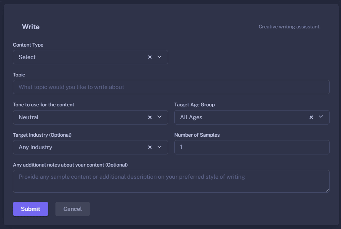Open the Tone dropdown chevron
Viewport: 341px width, 229px height.
click(x=160, y=117)
